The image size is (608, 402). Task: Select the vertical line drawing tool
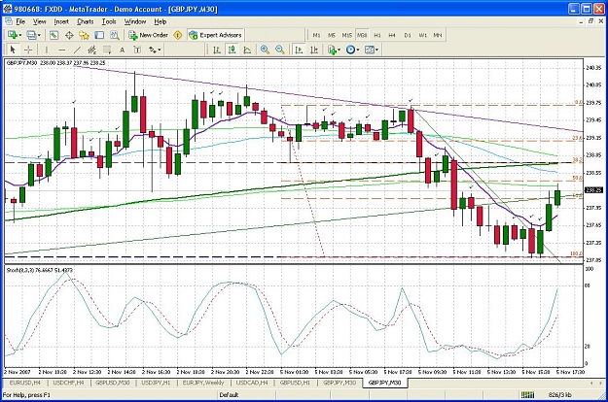47,50
